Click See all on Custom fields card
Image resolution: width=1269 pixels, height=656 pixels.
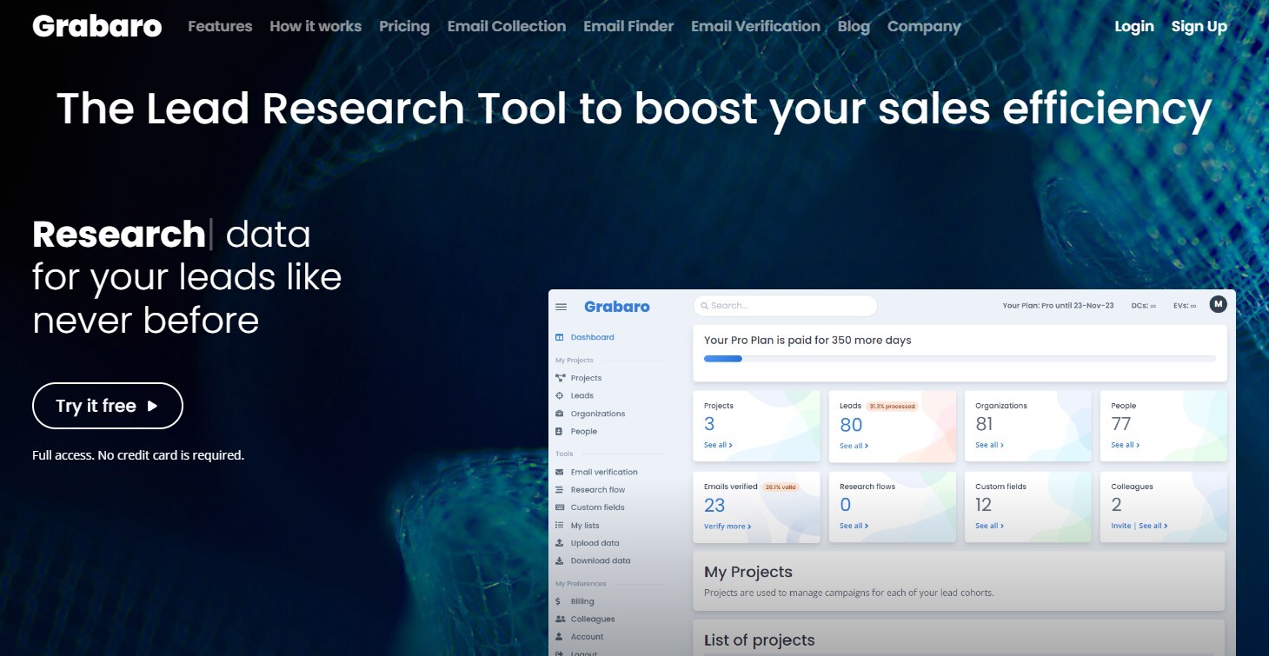989,526
